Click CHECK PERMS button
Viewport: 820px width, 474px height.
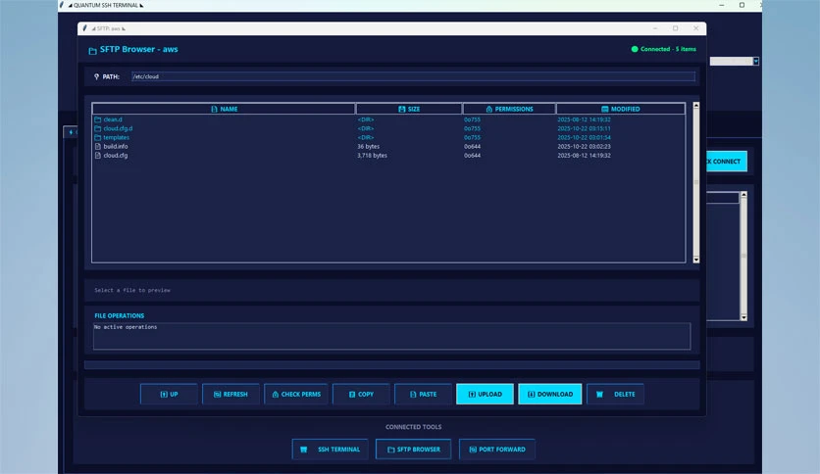click(x=296, y=394)
